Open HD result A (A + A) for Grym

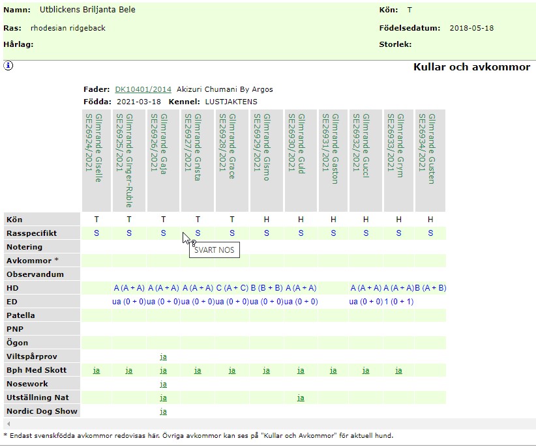(398, 288)
